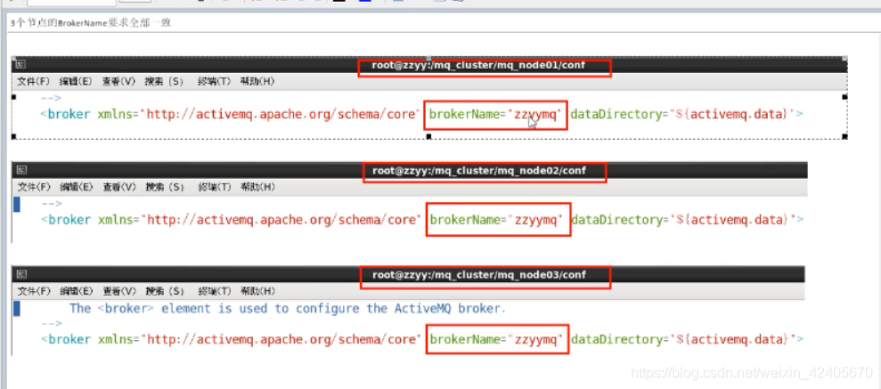
Task: Open 查看(V) menu in mq_node02 terminal
Action: [119, 187]
